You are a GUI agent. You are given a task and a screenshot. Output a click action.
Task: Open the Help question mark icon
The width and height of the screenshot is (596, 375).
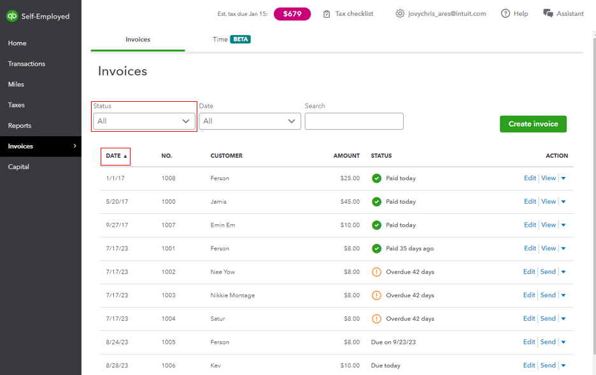[x=505, y=13]
